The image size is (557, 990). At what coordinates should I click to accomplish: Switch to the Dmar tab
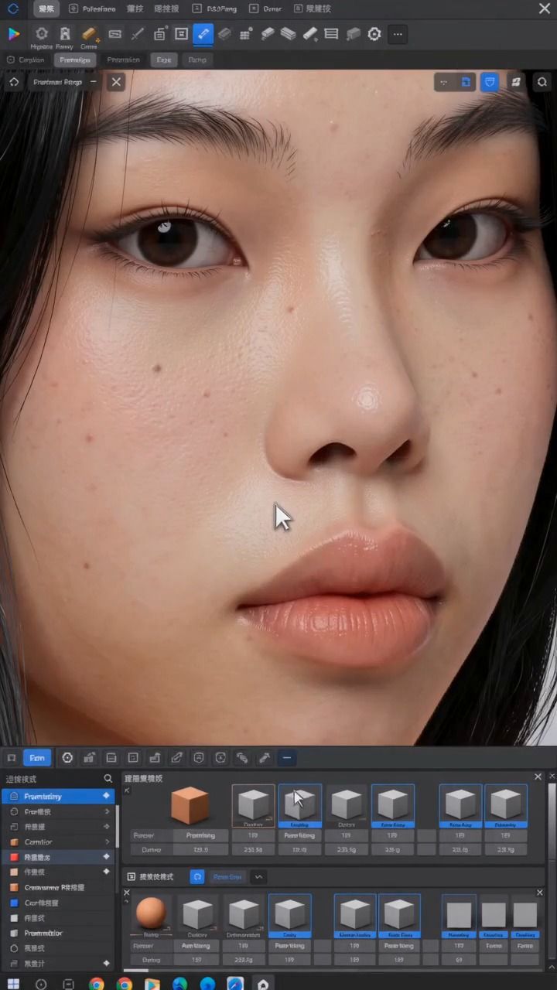pos(267,9)
